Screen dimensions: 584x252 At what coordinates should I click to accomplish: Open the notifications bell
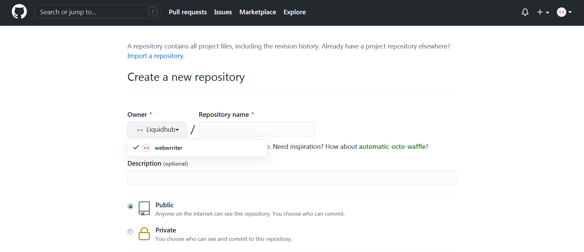click(x=525, y=12)
